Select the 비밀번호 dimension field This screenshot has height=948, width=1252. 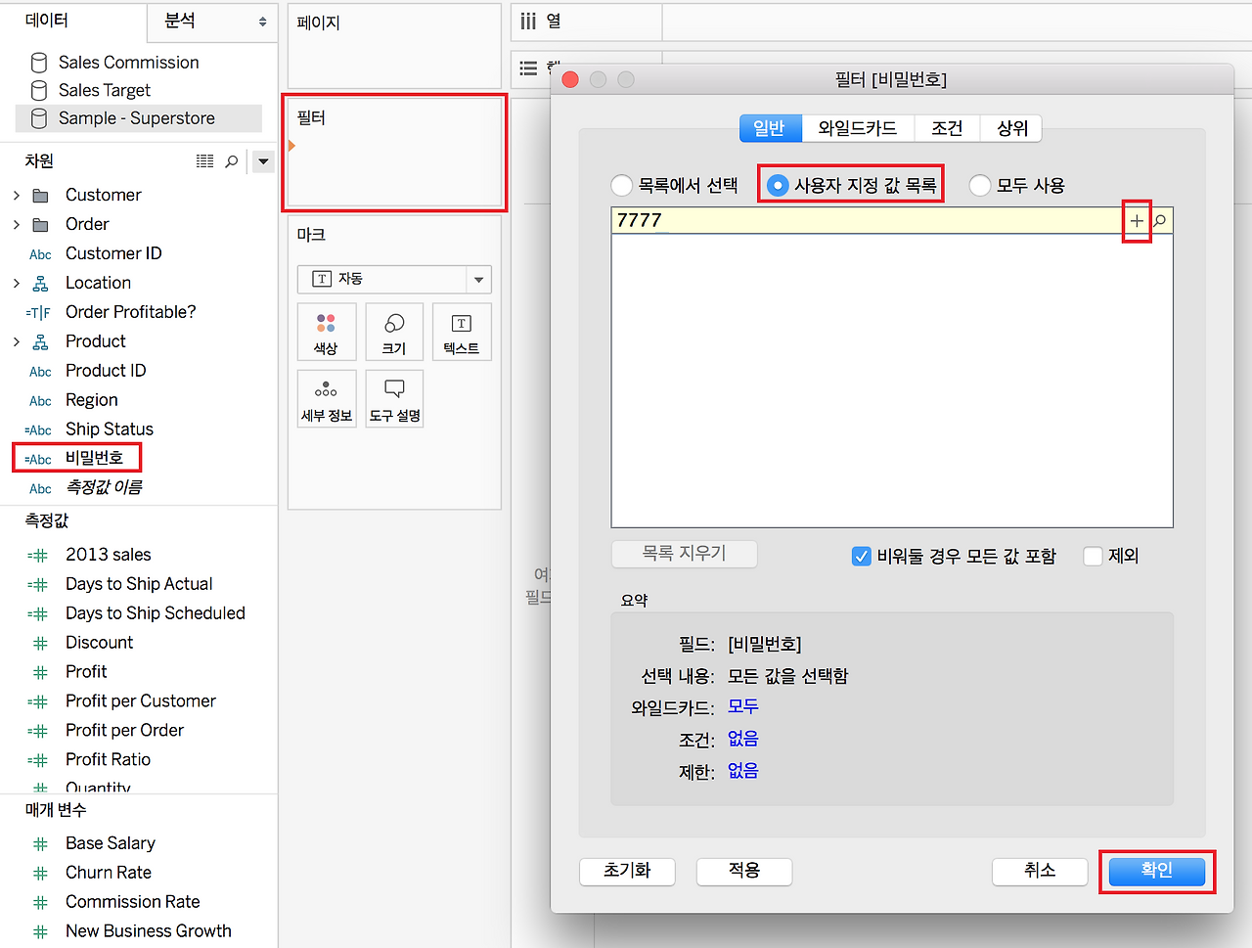(x=94, y=458)
